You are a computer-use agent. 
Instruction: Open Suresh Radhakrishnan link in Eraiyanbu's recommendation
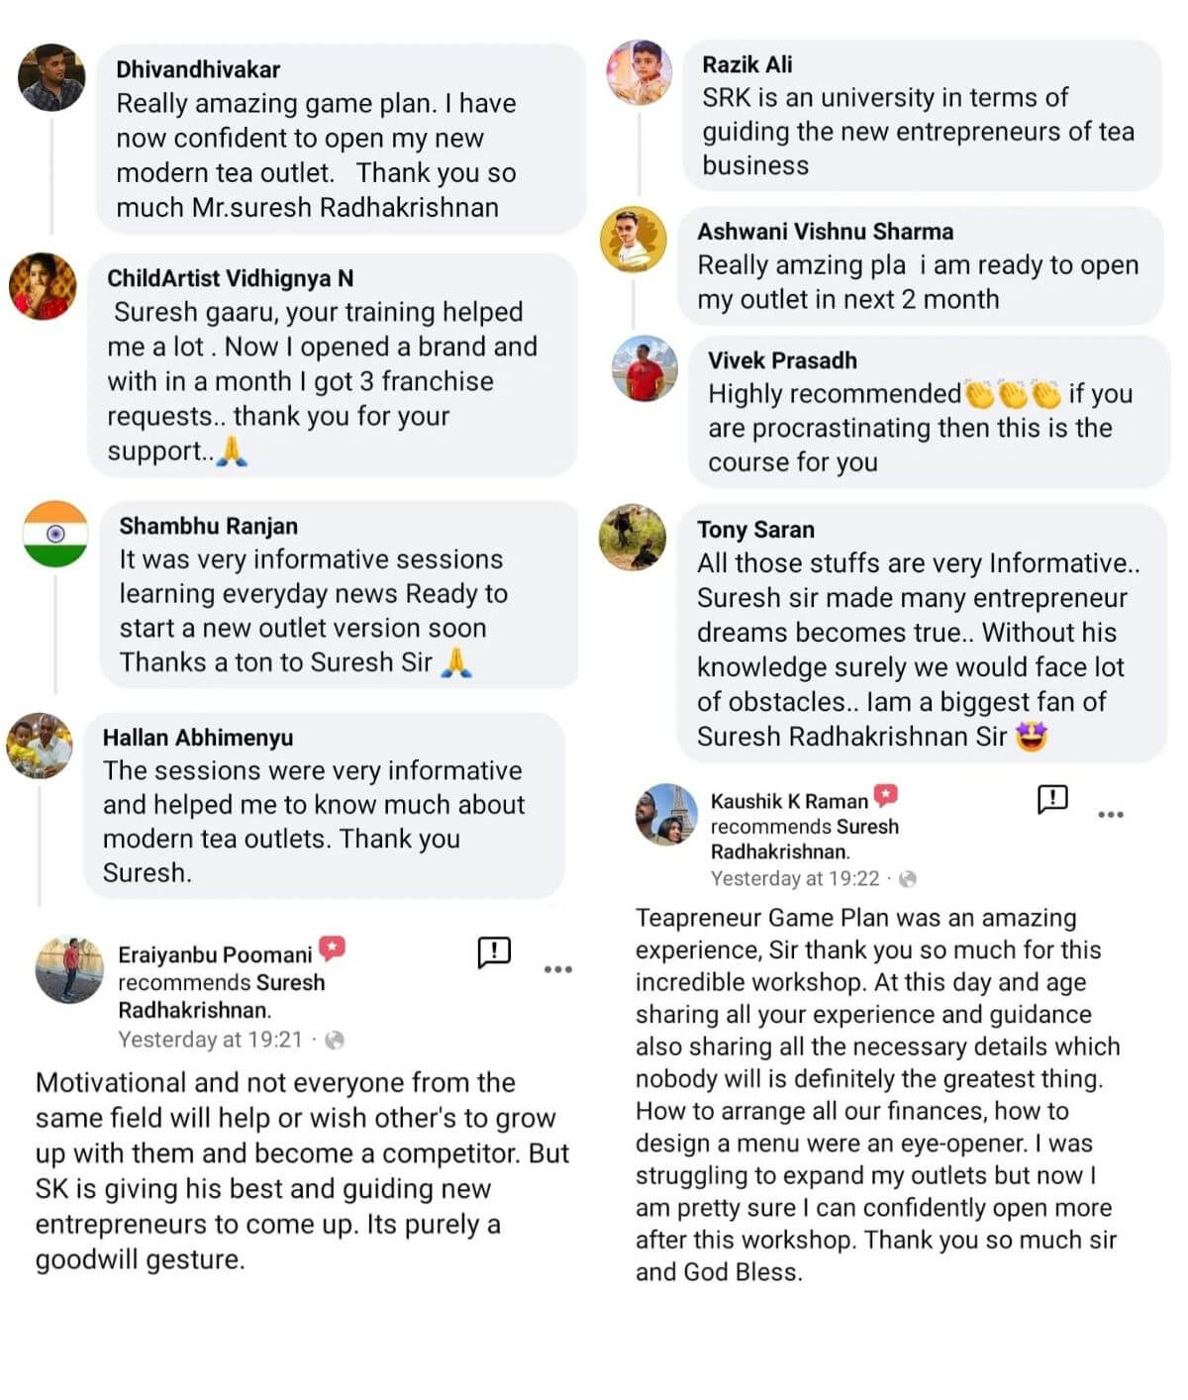pyautogui.click(x=222, y=996)
